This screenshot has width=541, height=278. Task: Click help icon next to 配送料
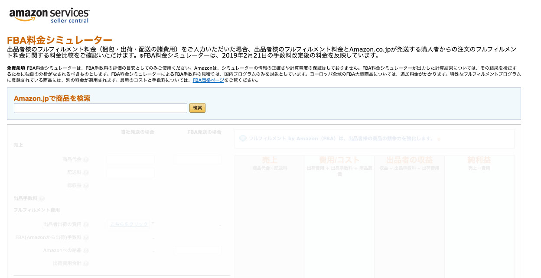tap(86, 173)
